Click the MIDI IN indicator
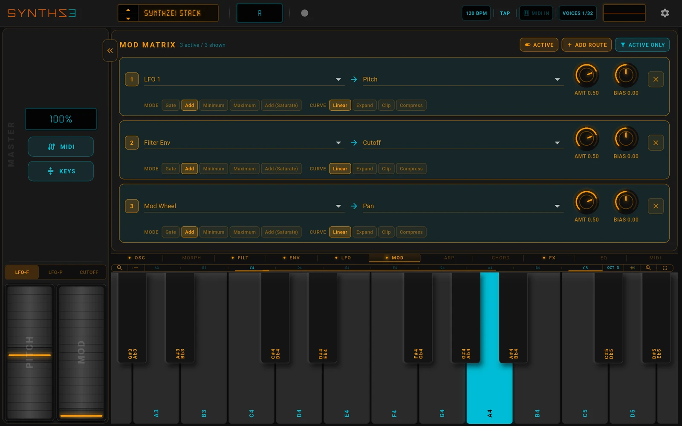This screenshot has width=682, height=426. pos(536,13)
